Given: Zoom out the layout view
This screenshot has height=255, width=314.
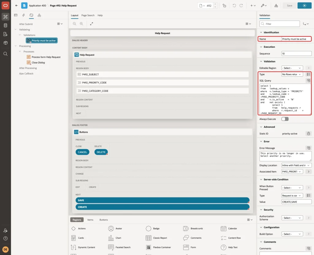Looking at the screenshot, I should click(x=75, y=24).
